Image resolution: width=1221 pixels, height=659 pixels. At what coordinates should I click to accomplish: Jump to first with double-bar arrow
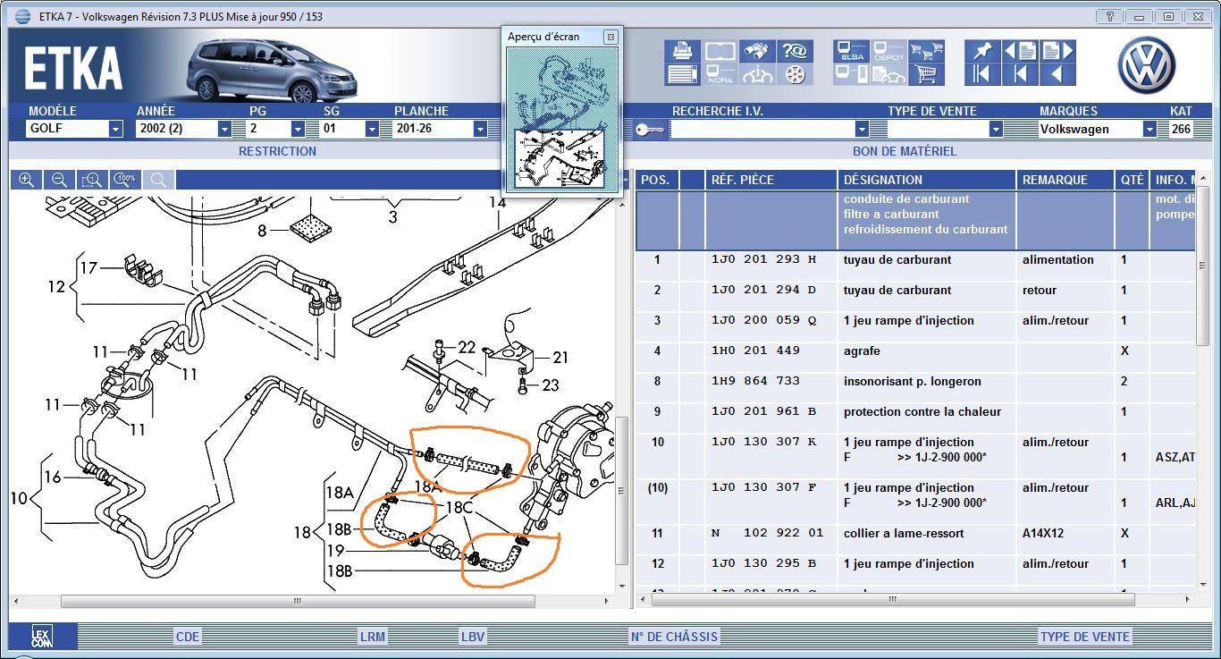coord(982,74)
